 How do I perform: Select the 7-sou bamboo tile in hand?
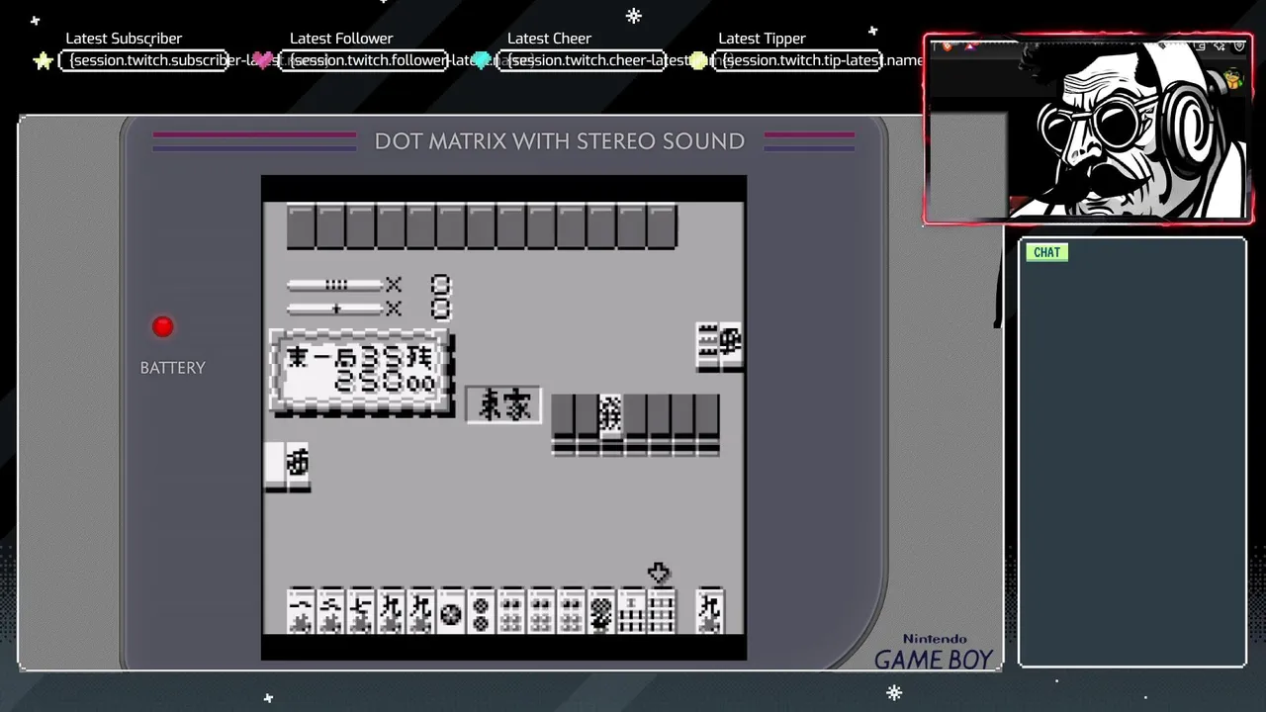pos(633,611)
